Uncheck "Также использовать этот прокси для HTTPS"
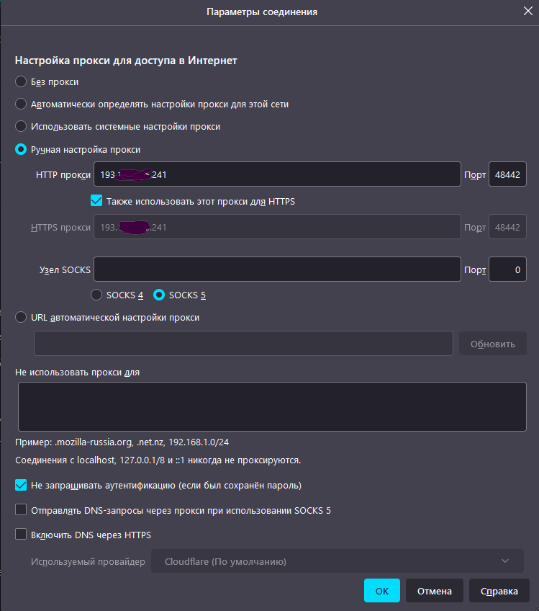 coord(97,201)
